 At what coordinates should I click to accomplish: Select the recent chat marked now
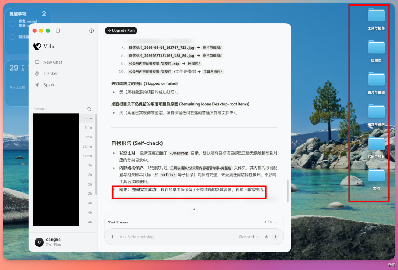click(x=63, y=118)
